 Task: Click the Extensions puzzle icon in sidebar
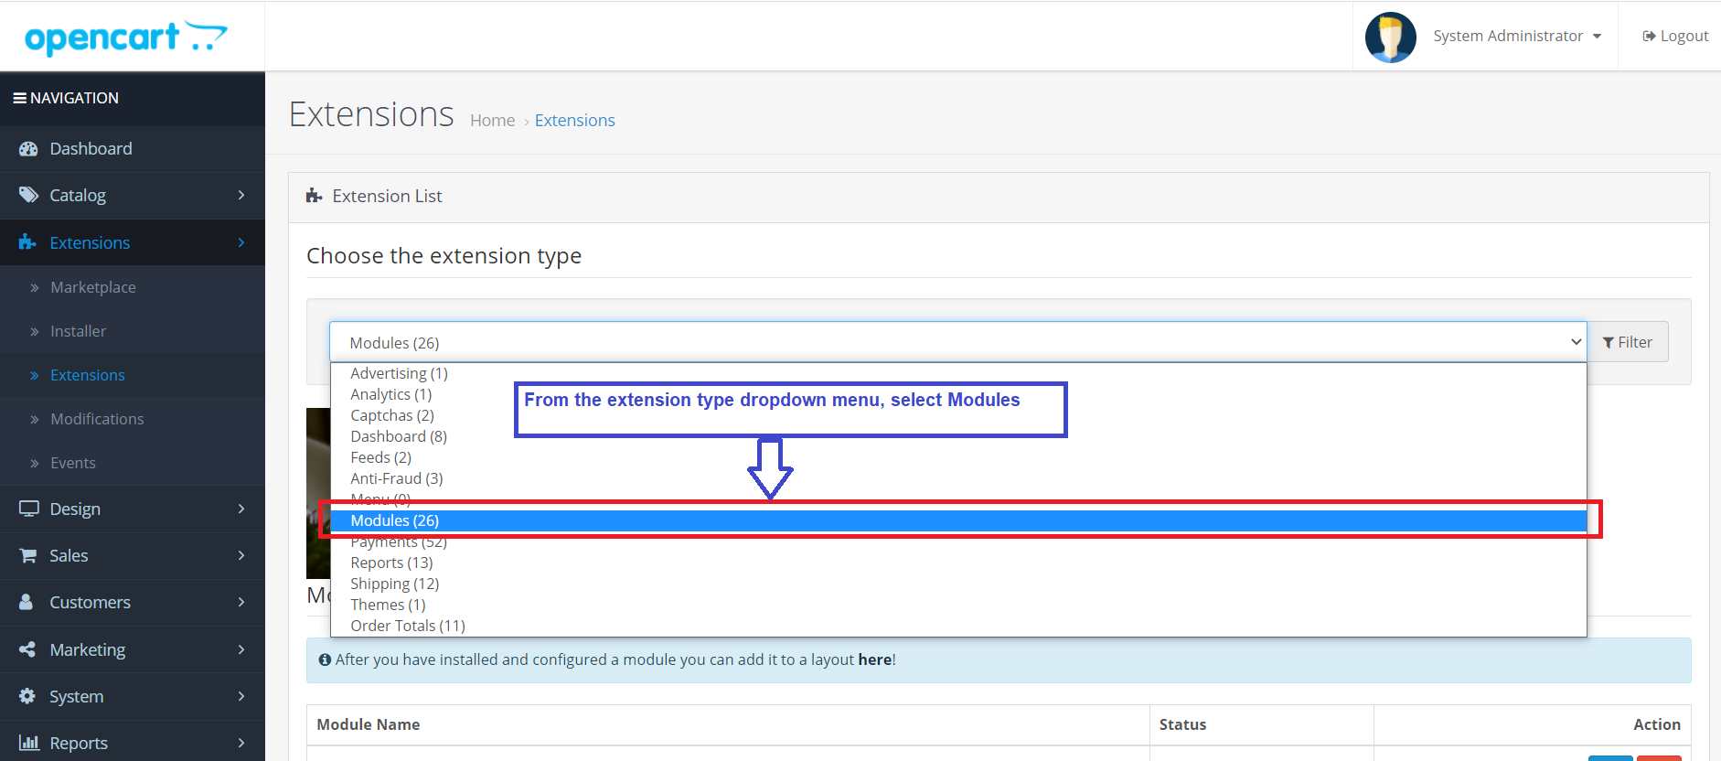coord(28,242)
